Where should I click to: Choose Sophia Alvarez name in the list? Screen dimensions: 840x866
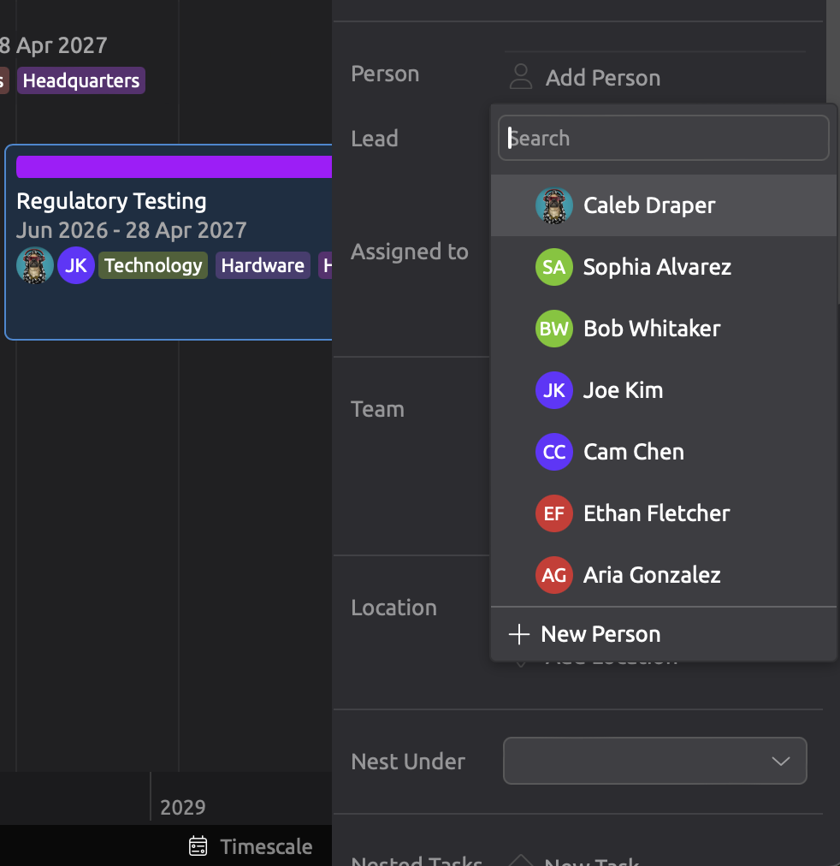657,267
